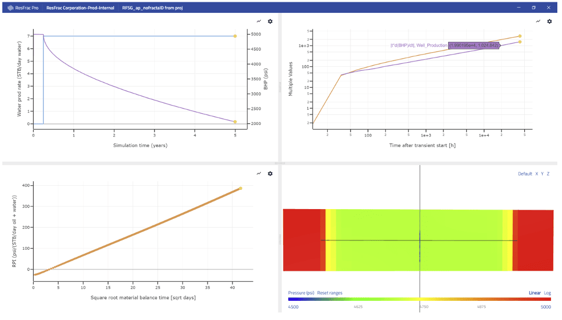This screenshot has width=562, height=320.
Task: Click endpoint marker of water rate curve
Action: [235, 36]
